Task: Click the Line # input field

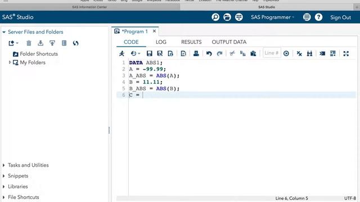Action: pyautogui.click(x=272, y=53)
